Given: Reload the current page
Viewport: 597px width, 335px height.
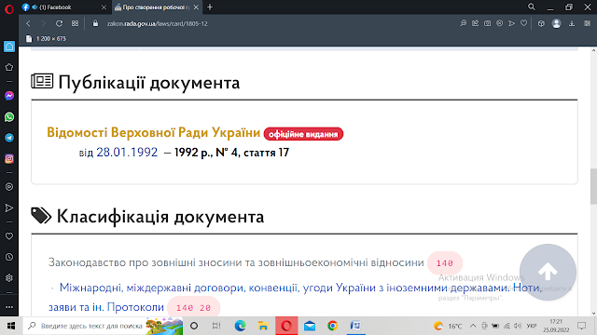Looking at the screenshot, I should pos(59,23).
